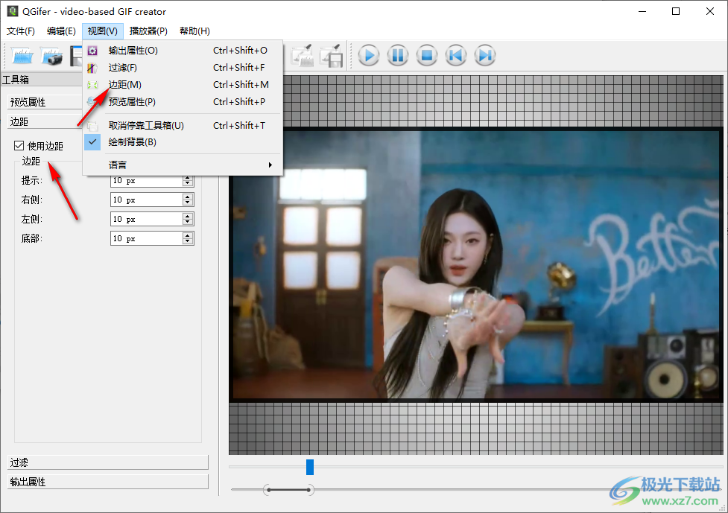
Task: Open the 文件(F) menu
Action: (20, 31)
